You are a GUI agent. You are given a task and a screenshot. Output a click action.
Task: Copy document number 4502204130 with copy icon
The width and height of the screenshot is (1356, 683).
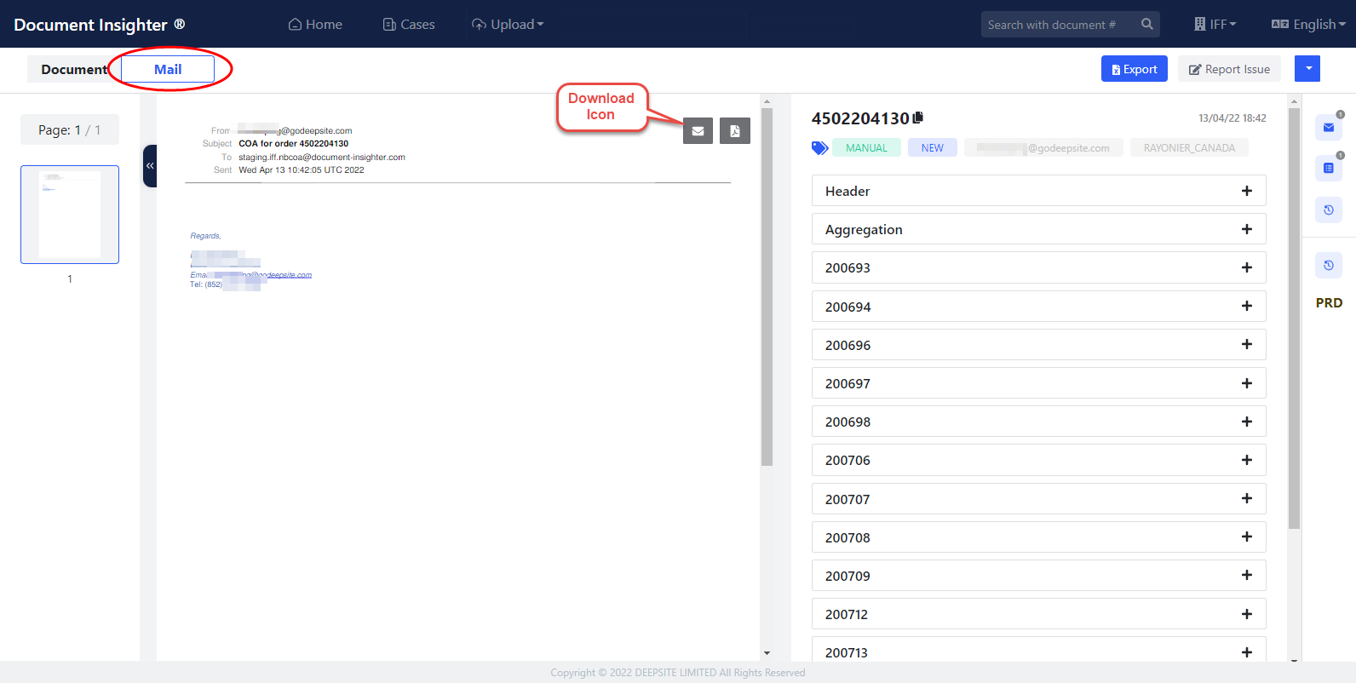click(x=918, y=118)
